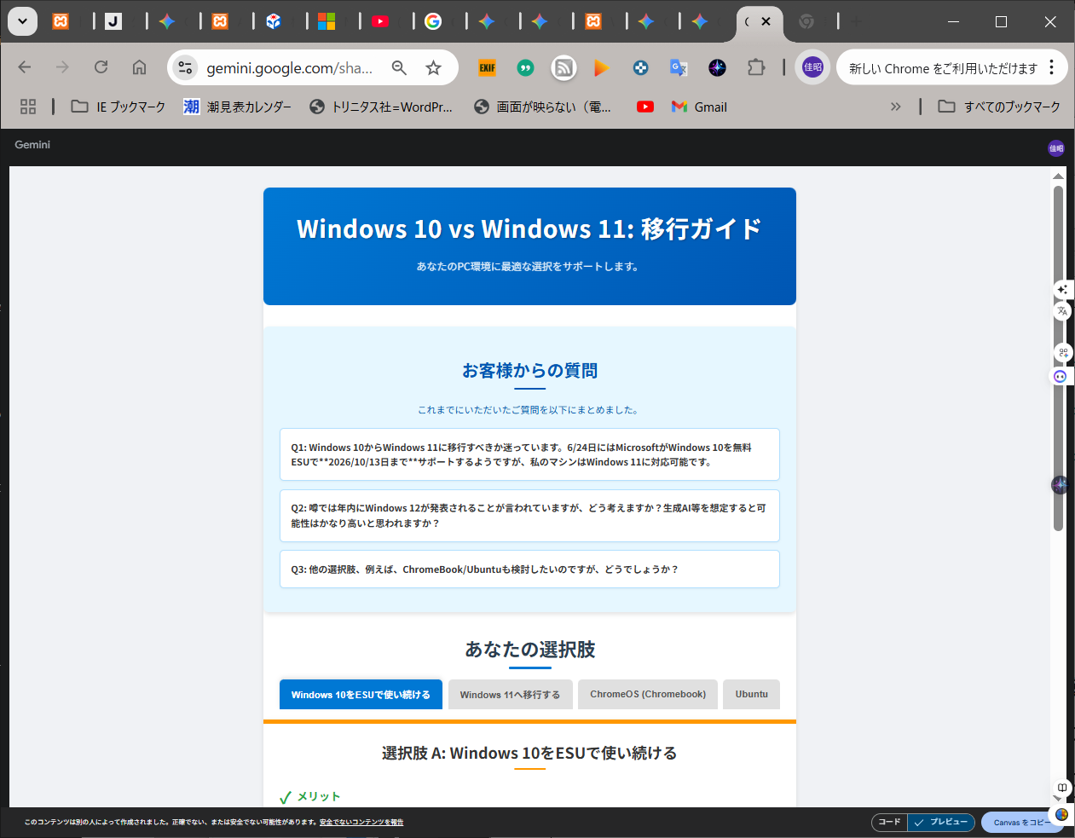Open the dark sparkle extension in toolbar
Image resolution: width=1075 pixels, height=838 pixels.
point(717,67)
